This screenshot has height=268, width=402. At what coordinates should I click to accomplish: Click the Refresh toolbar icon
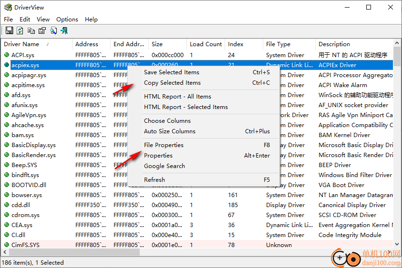pyautogui.click(x=20, y=31)
